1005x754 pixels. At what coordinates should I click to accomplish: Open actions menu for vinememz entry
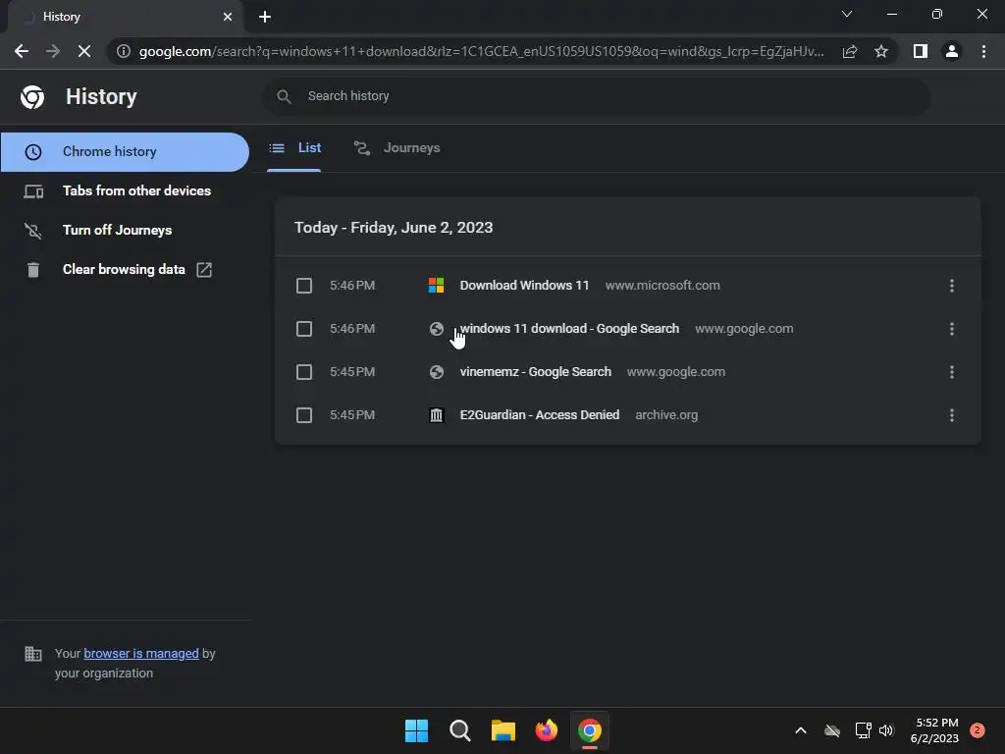(952, 372)
